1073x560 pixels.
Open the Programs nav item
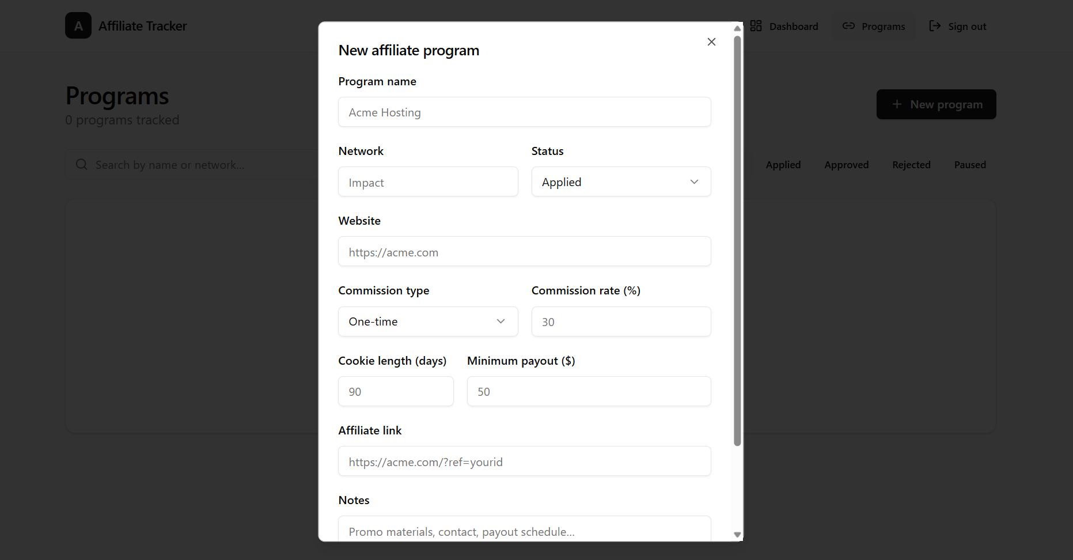874,26
